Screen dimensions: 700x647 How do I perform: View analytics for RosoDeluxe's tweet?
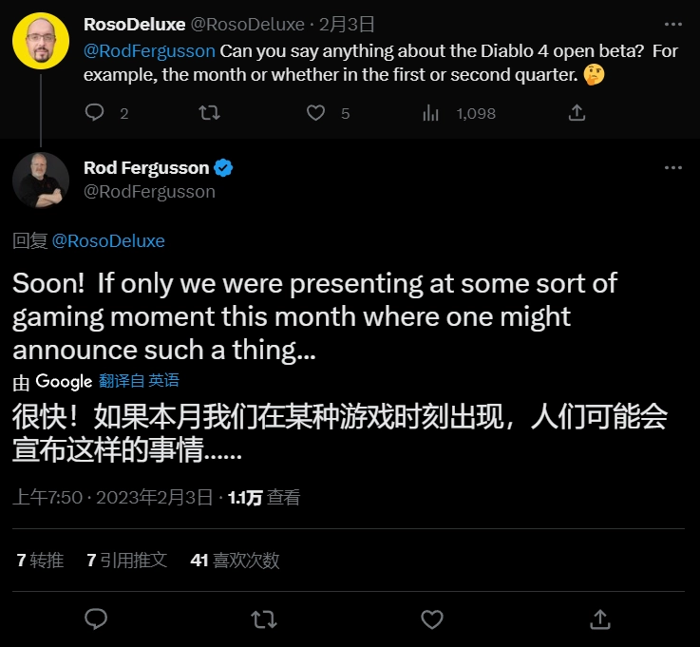click(432, 113)
